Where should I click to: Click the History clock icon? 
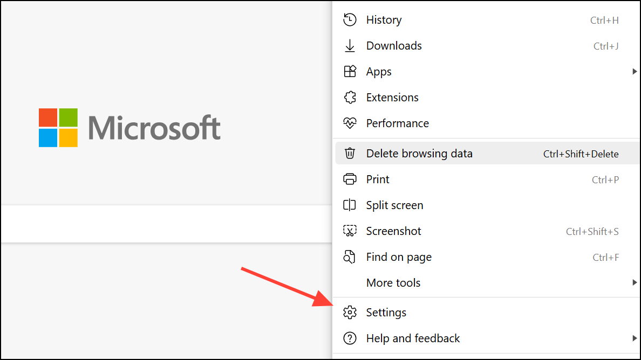(x=350, y=20)
